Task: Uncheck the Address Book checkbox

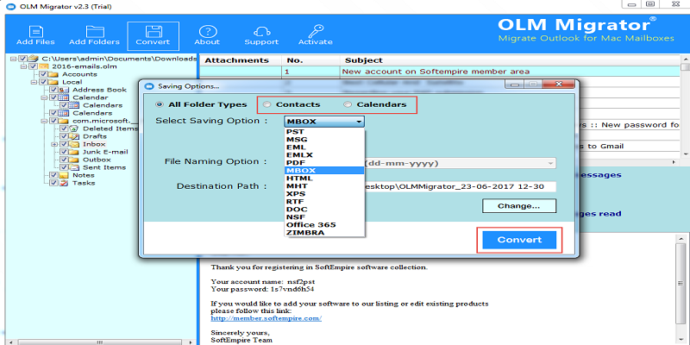Action: 53,90
